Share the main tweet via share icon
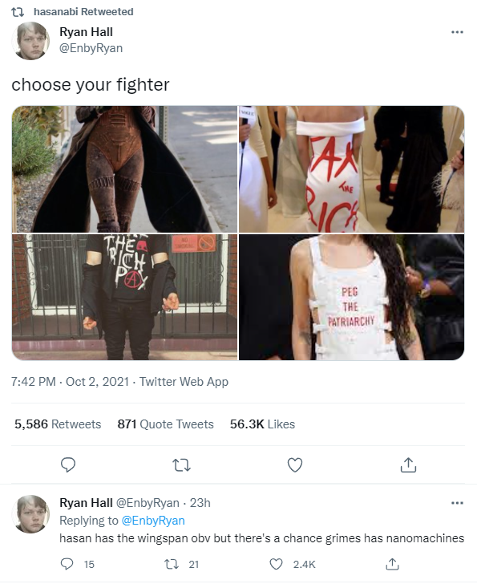The image size is (477, 584). click(x=408, y=464)
